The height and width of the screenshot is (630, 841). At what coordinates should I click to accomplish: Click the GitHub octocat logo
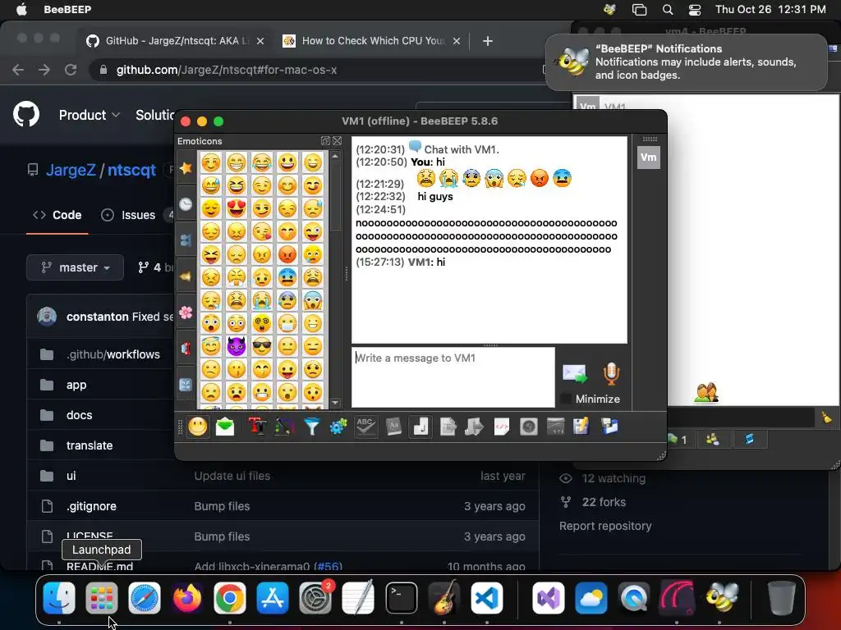tap(26, 114)
